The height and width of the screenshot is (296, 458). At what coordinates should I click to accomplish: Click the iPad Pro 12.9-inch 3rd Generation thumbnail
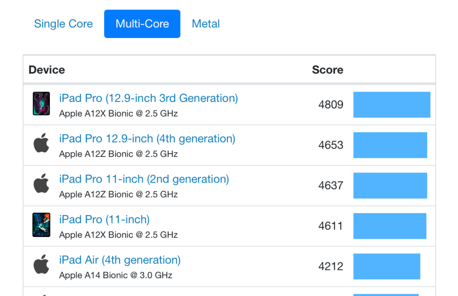click(41, 104)
